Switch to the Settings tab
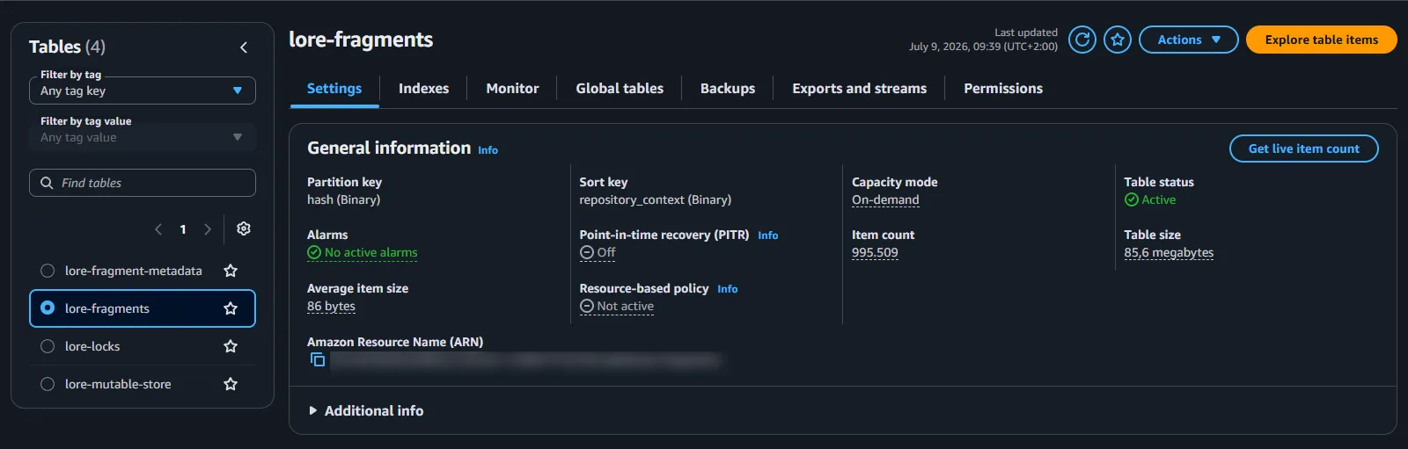Viewport: 1408px width, 449px height. [334, 89]
